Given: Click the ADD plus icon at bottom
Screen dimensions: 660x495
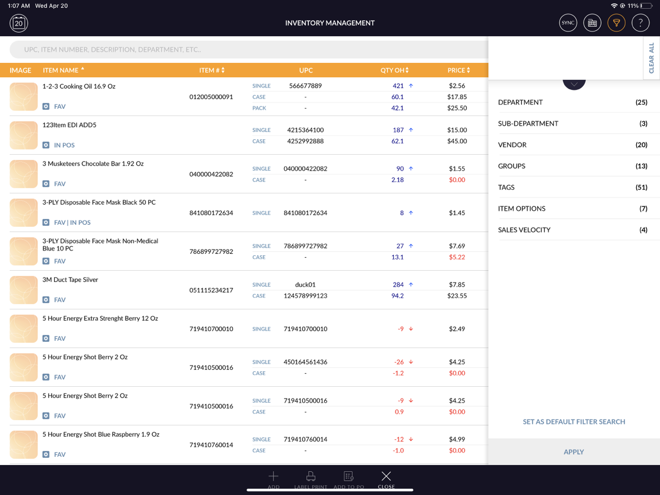Looking at the screenshot, I should point(273,476).
